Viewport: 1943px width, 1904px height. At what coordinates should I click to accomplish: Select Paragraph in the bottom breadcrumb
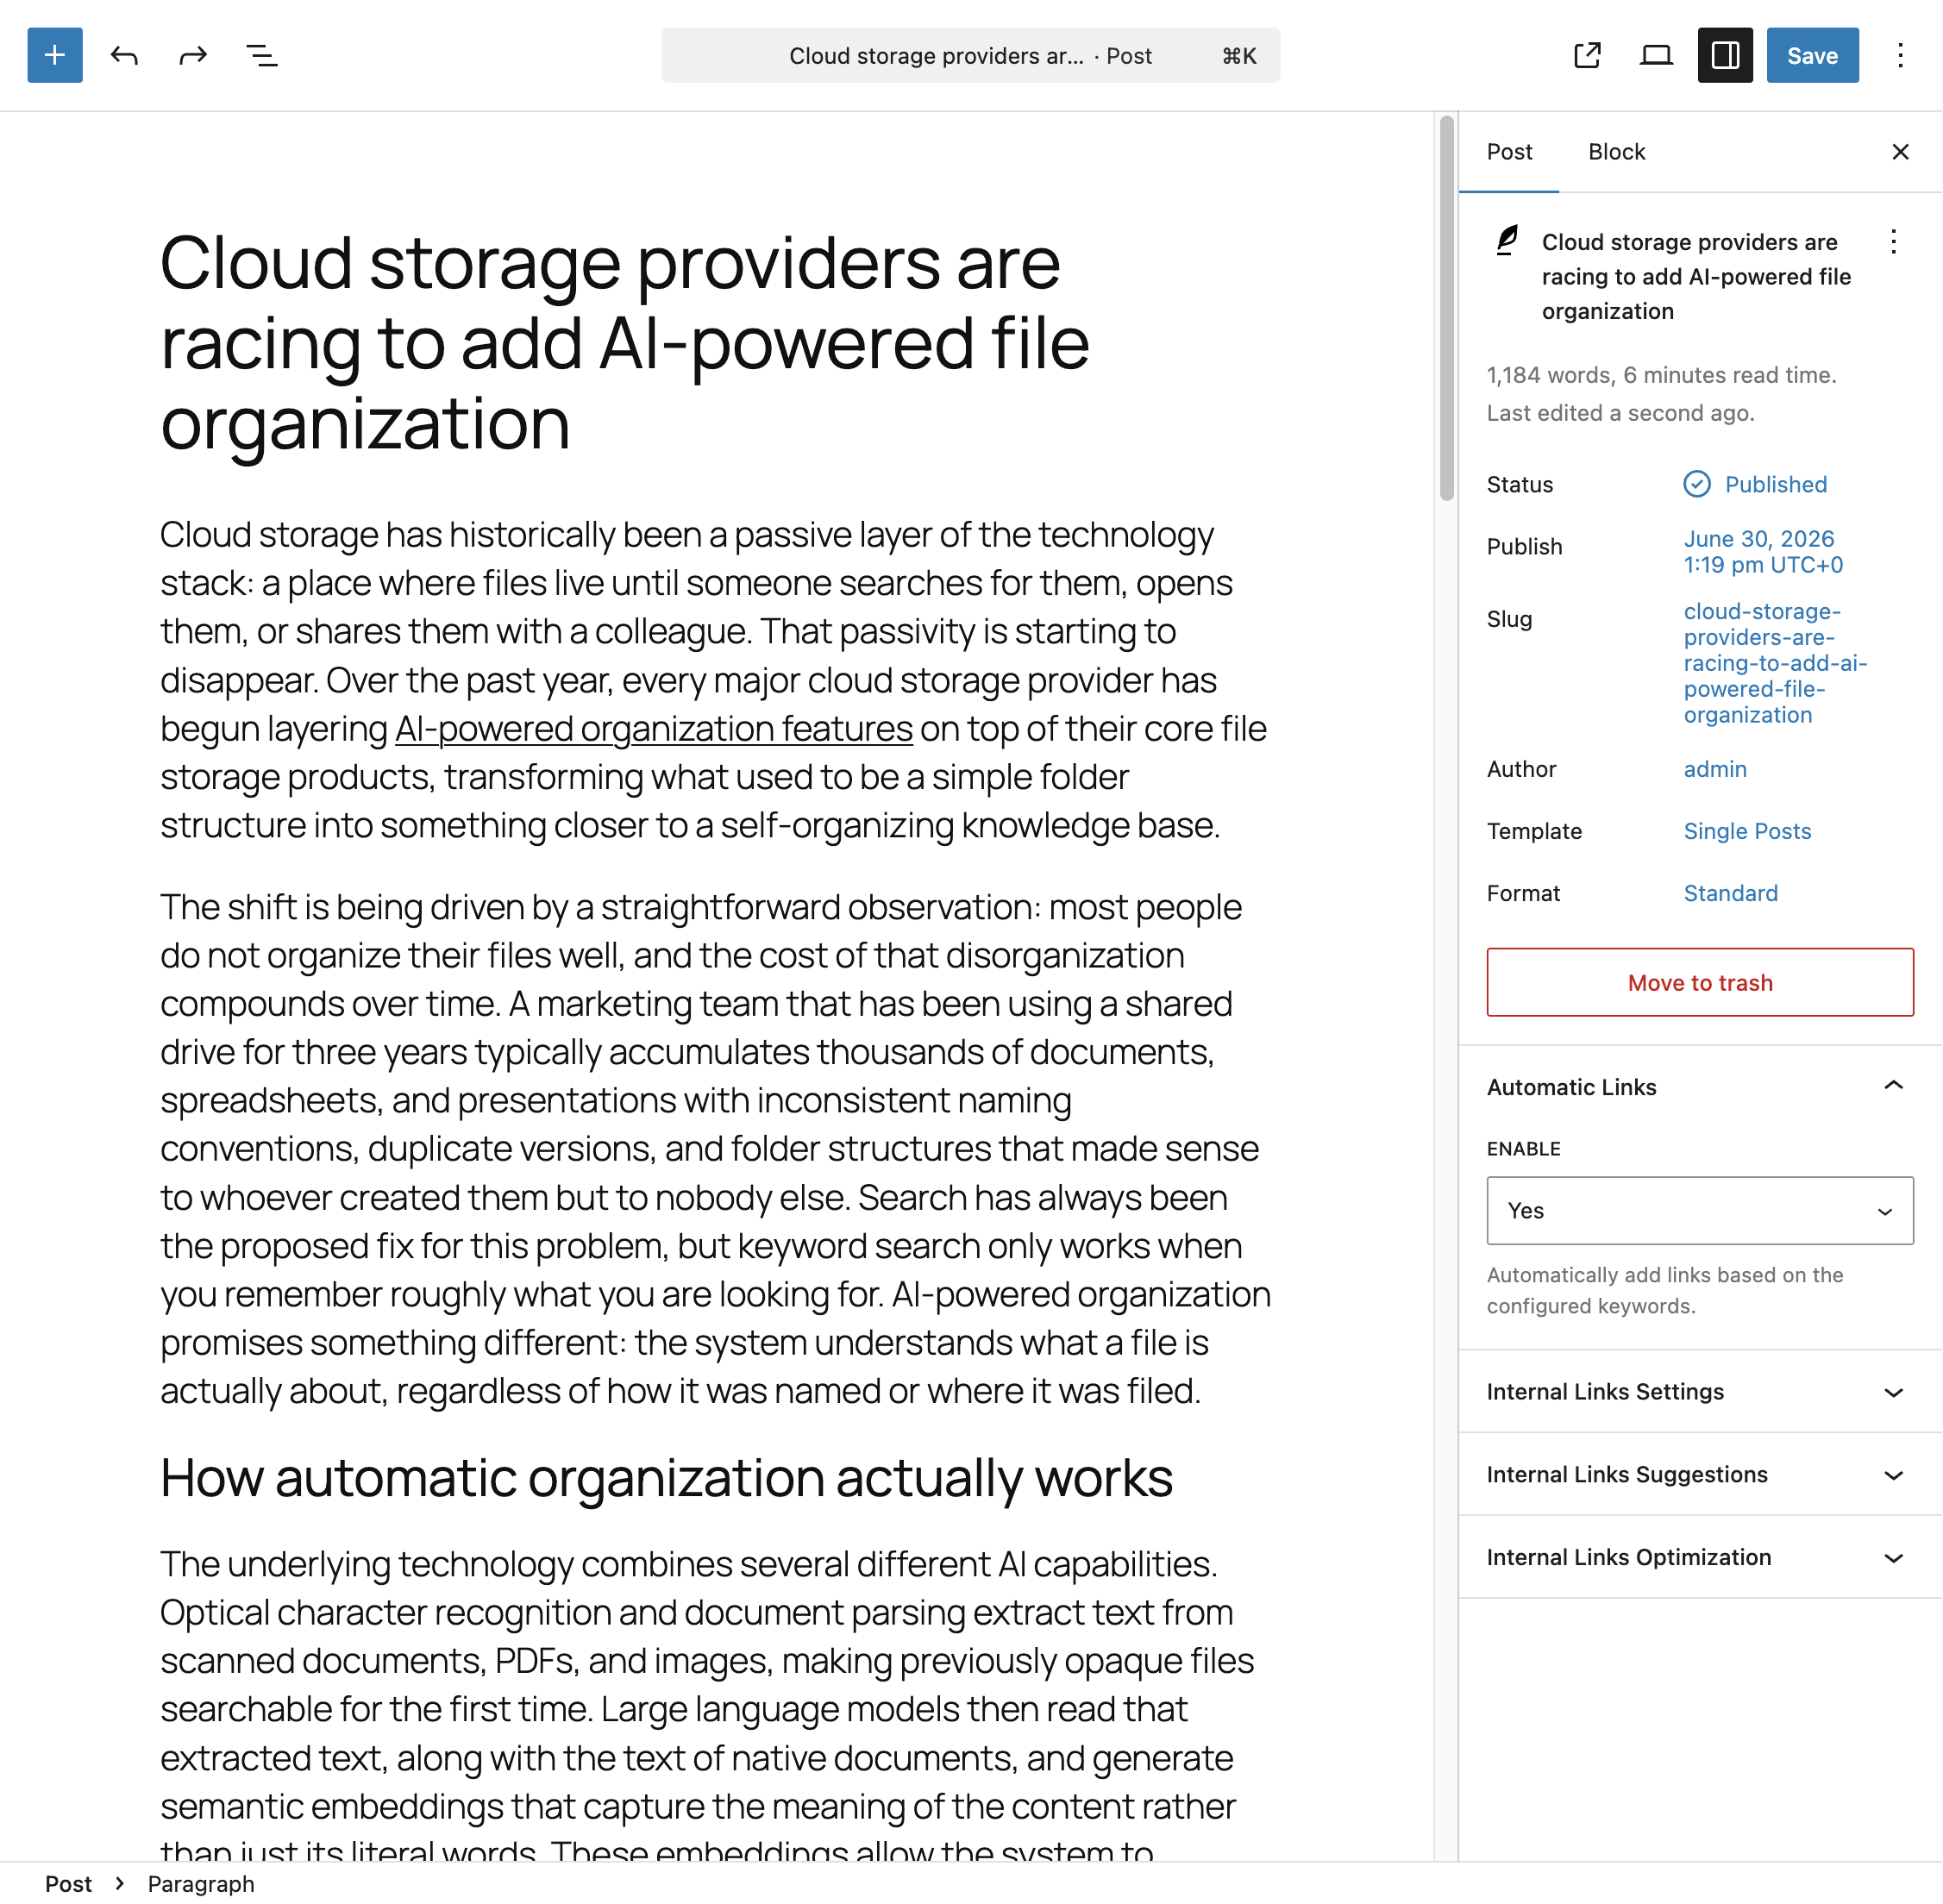(201, 1884)
